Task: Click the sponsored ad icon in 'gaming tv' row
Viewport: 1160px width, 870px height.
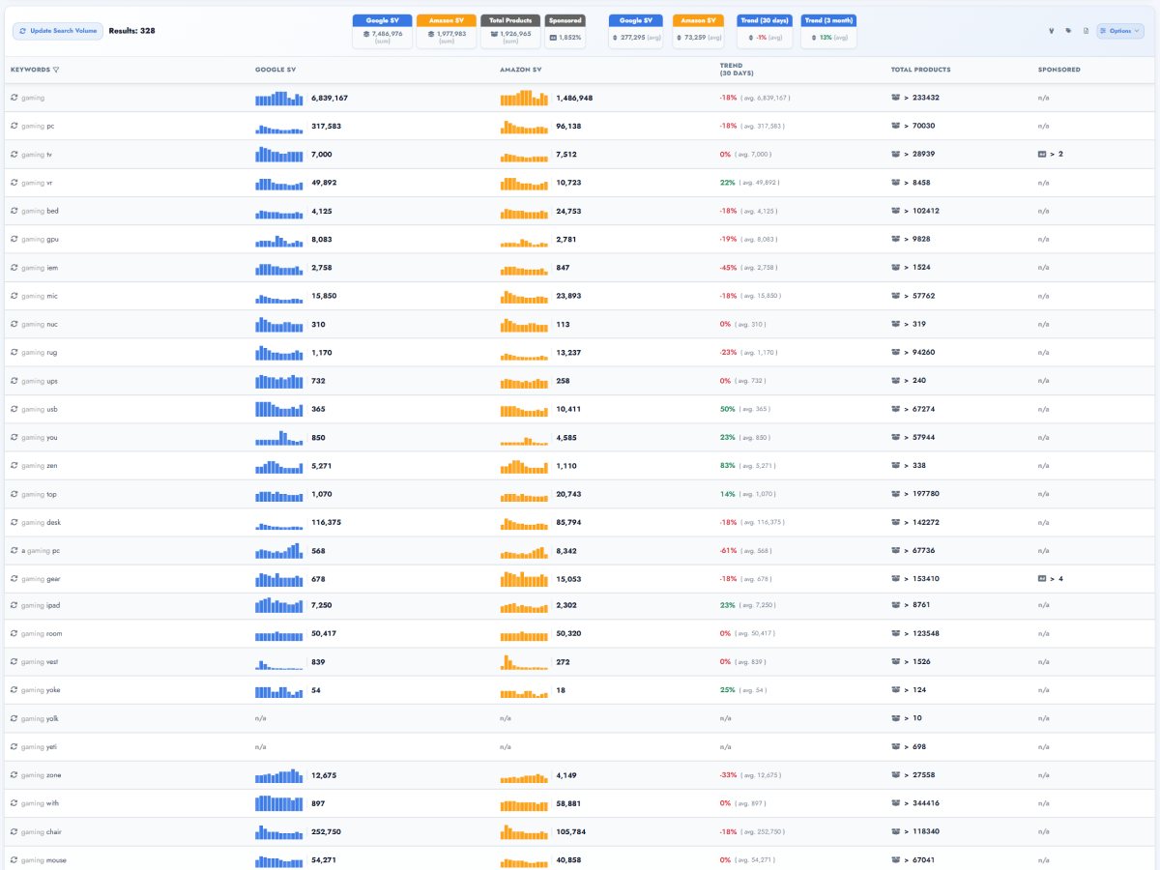Action: [1042, 155]
